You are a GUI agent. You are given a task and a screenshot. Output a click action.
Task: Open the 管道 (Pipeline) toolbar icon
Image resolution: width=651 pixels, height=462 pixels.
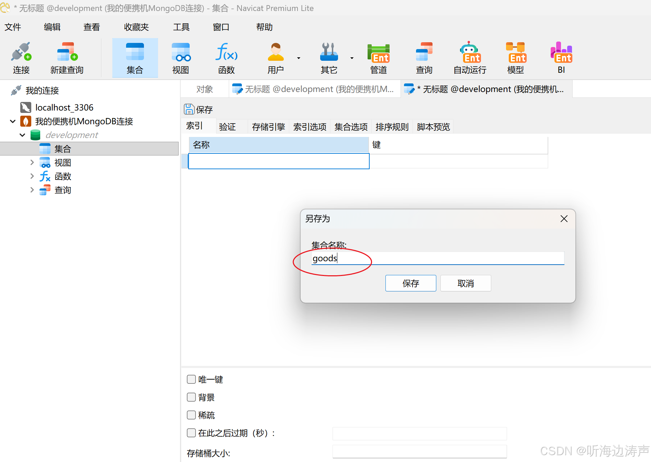tap(378, 58)
